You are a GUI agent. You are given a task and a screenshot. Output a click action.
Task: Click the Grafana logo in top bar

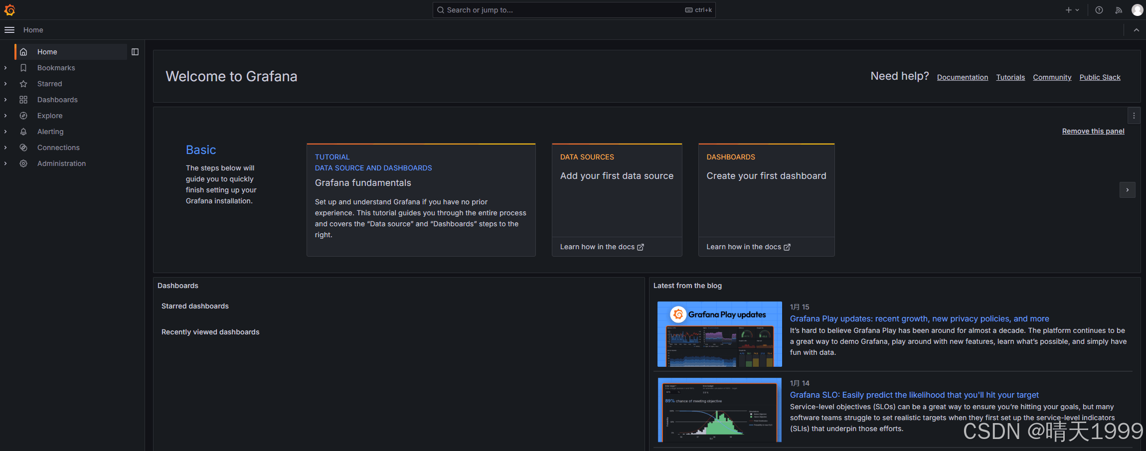click(9, 10)
